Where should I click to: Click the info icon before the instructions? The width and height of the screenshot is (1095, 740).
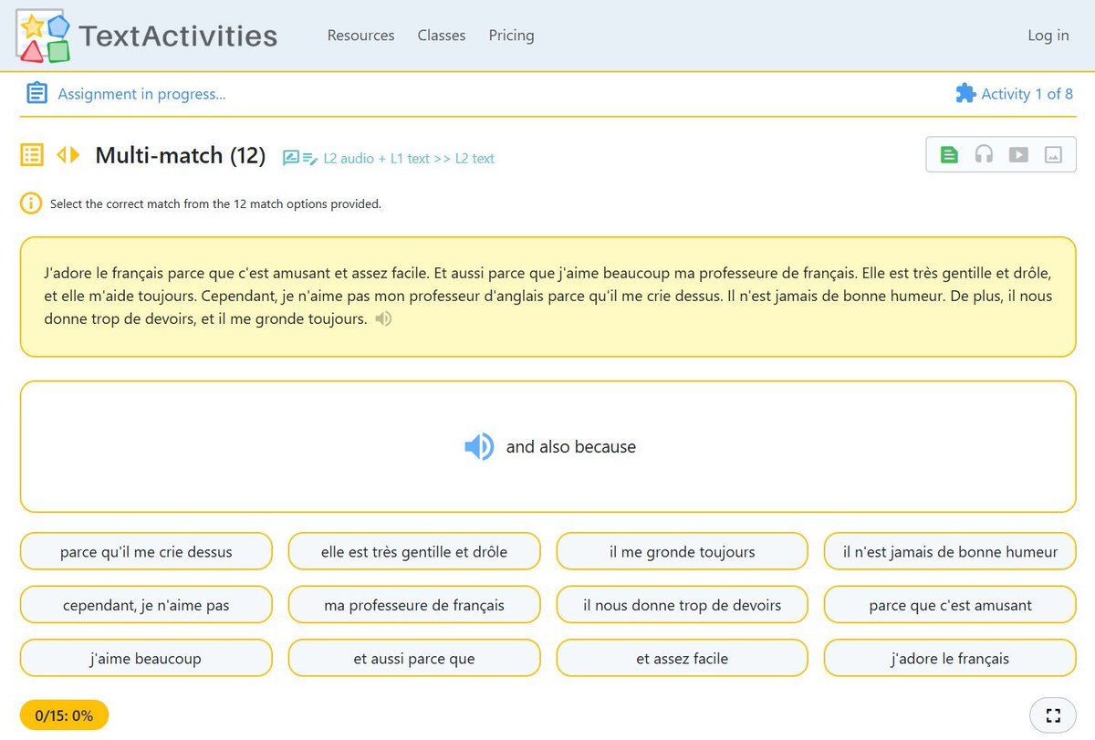click(x=30, y=203)
